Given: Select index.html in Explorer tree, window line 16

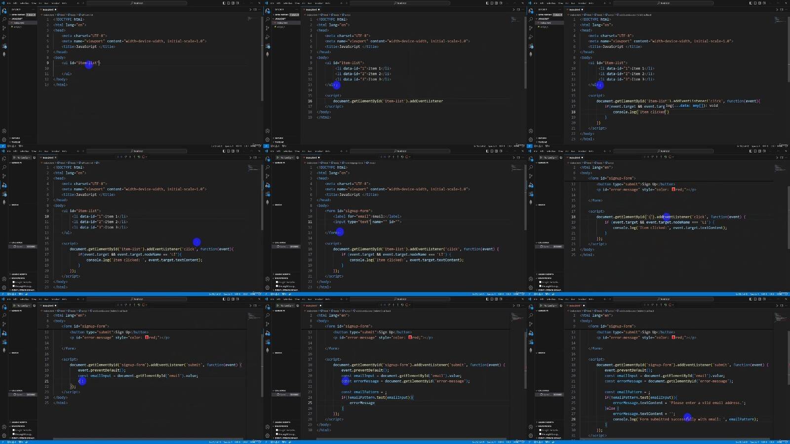Looking at the screenshot, I should [x=286, y=23].
